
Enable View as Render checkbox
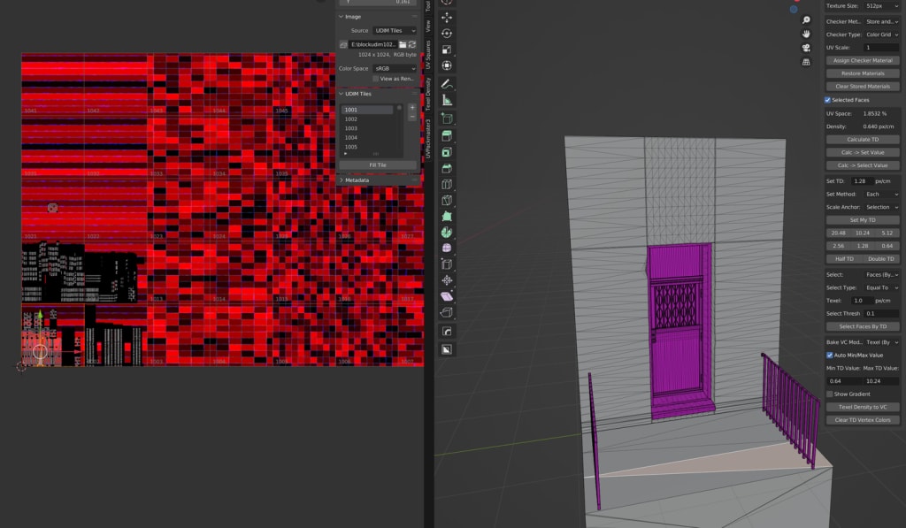coord(375,79)
